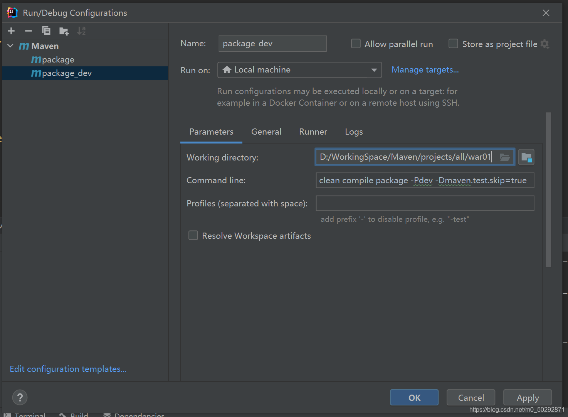Open the help question mark button
This screenshot has width=568, height=417.
click(x=20, y=397)
